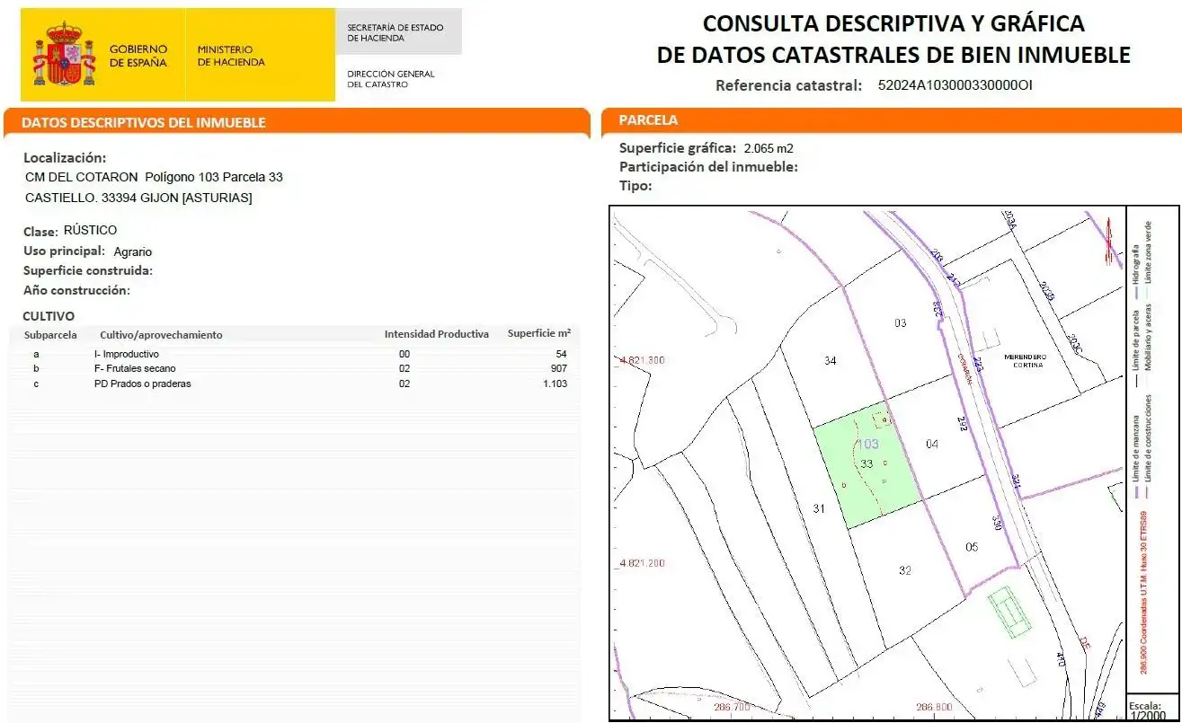The image size is (1182, 723).
Task: Click the 286.700 coordinate label
Action: pos(731,708)
